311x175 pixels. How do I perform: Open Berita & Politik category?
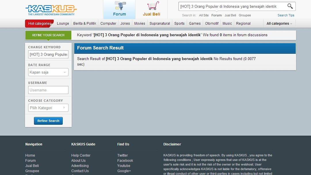pos(85,23)
